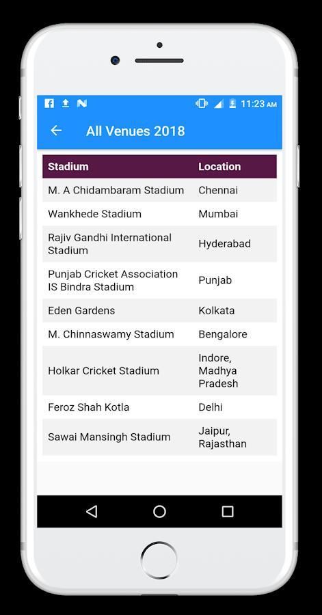Select the Holkar Cricket Stadium row
This screenshot has height=615, width=322.
[x=159, y=370]
